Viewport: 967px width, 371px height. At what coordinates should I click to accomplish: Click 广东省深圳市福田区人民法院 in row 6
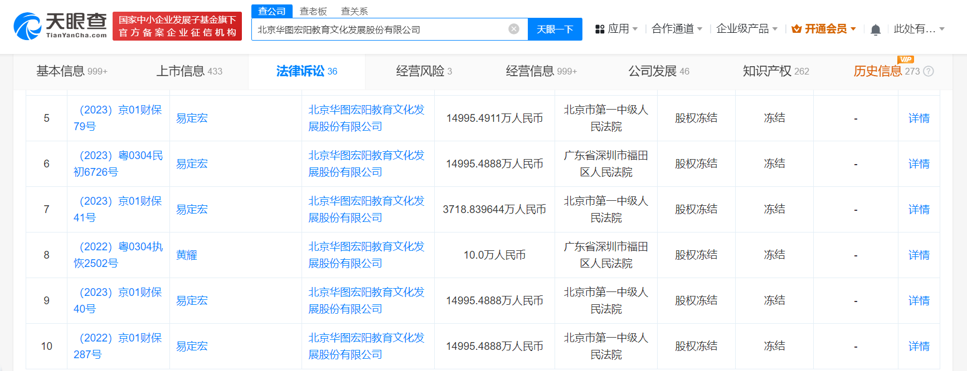point(606,164)
